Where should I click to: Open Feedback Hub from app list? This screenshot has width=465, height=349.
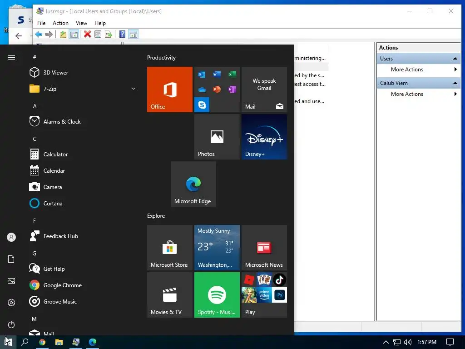[x=83, y=236]
